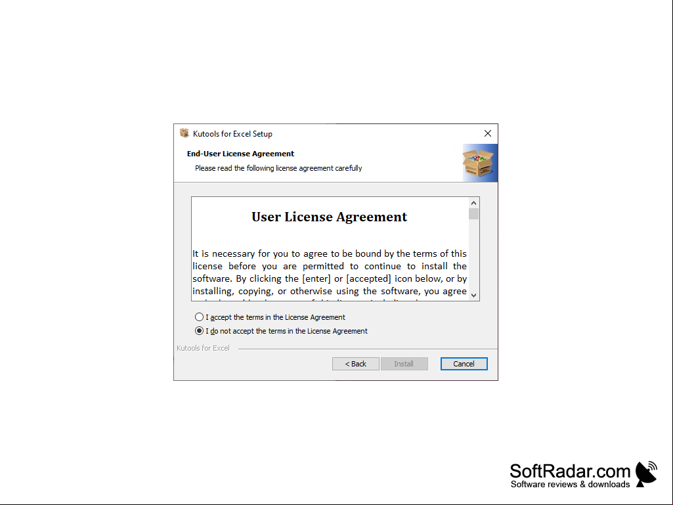
Task: Go back with the "< Back" button
Action: click(x=355, y=364)
